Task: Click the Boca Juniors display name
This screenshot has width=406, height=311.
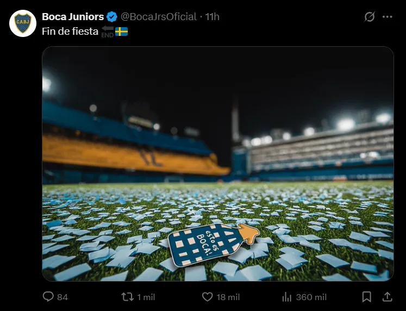Action: (72, 17)
